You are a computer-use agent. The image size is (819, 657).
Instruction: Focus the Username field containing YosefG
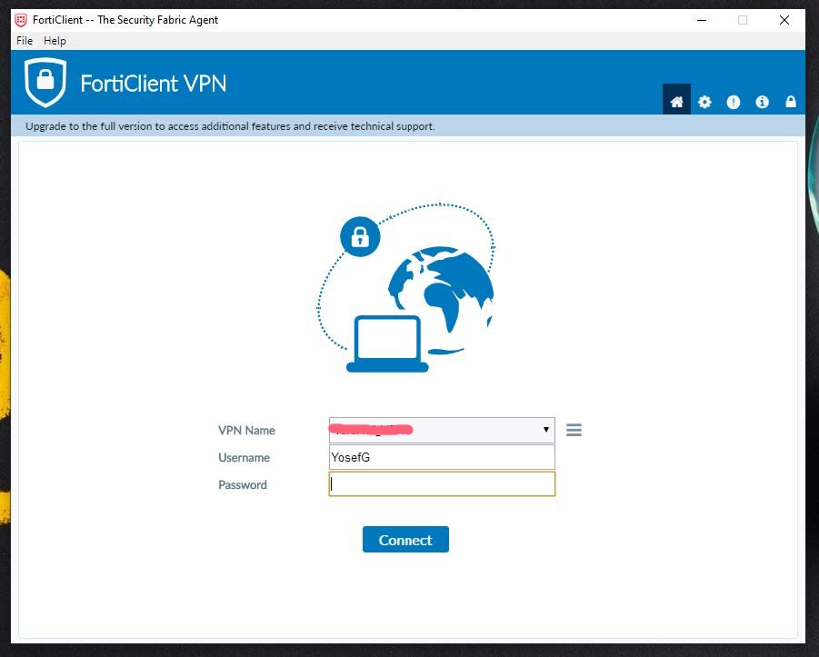tap(442, 457)
